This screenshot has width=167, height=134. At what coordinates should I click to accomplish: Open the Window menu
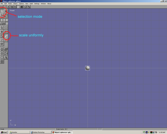click(x=43, y=4)
